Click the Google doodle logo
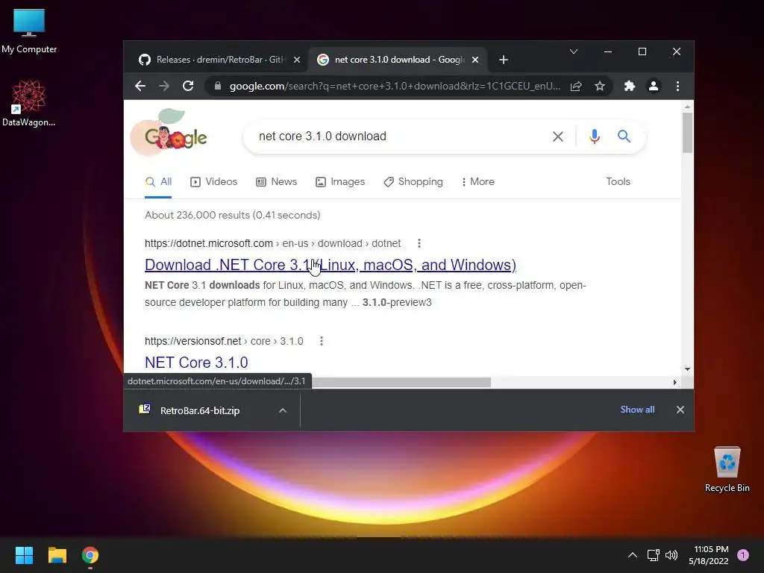Viewport: 764px width, 573px height. (169, 133)
